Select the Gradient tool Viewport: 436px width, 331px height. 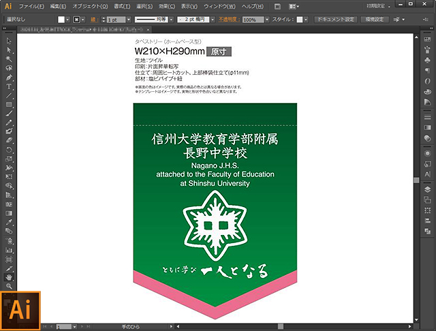[9, 213]
